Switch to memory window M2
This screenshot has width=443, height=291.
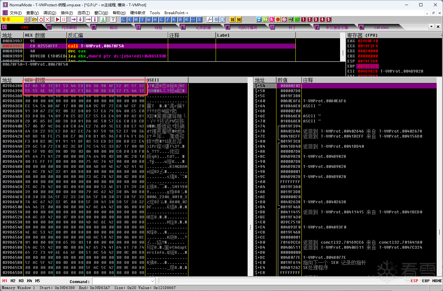click(13, 281)
